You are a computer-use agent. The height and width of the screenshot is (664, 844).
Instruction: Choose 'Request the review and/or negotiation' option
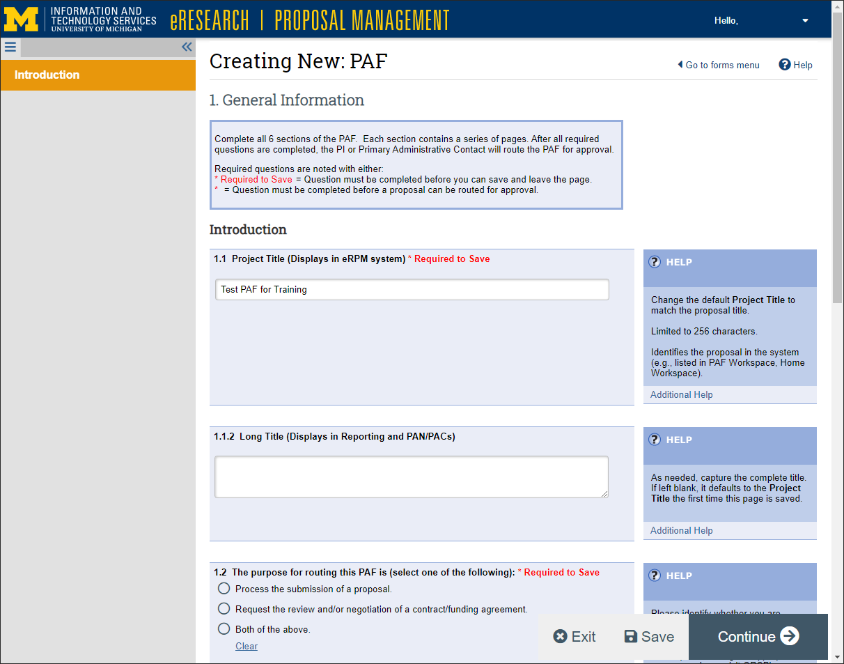tap(224, 608)
